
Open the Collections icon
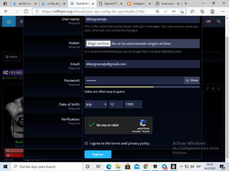(202, 11)
